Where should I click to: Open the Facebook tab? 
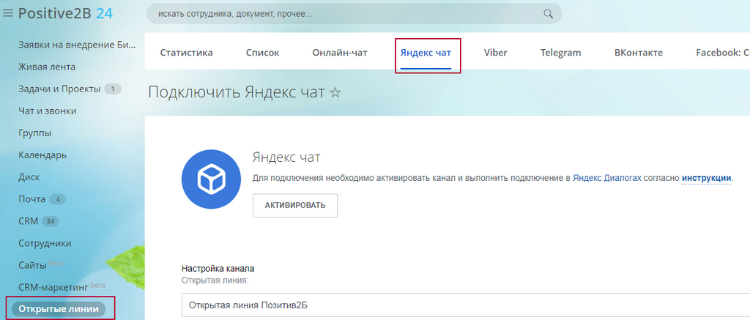[723, 53]
